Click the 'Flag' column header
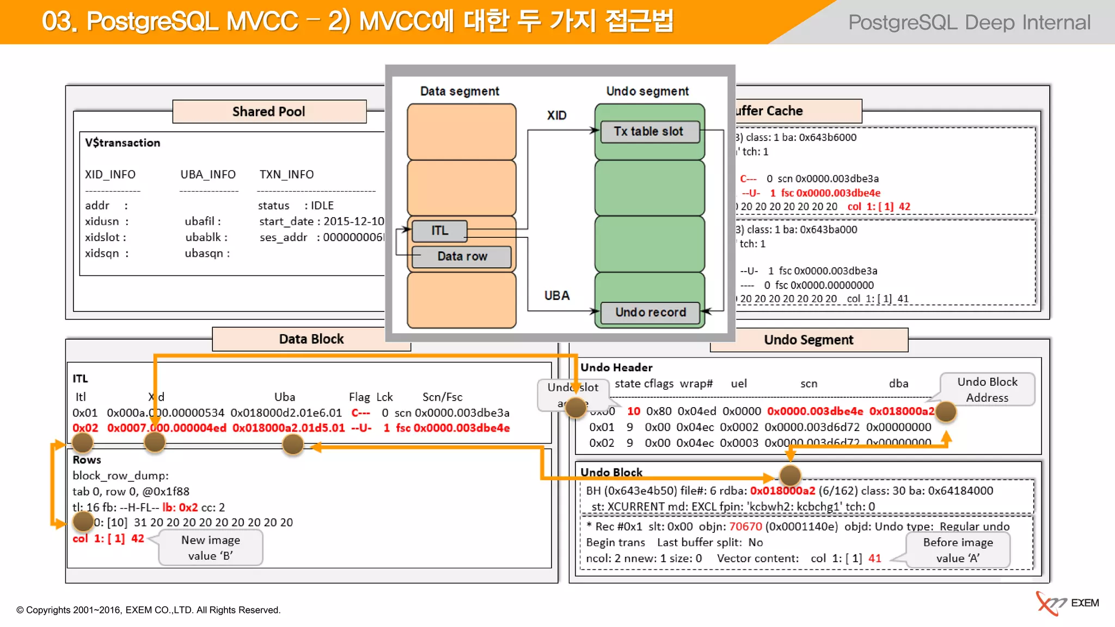 (x=359, y=397)
